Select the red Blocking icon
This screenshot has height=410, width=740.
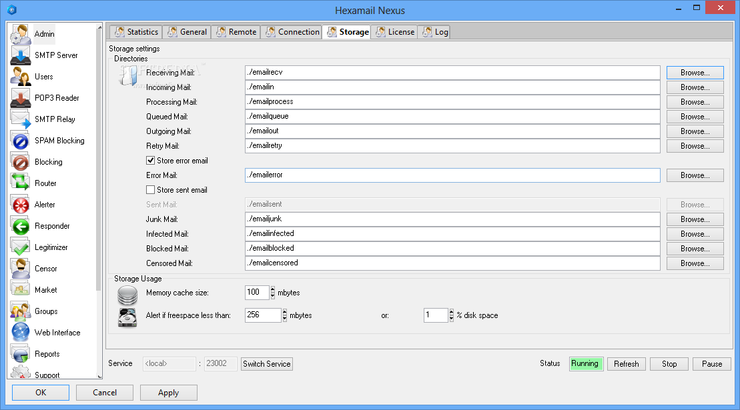[x=20, y=161]
